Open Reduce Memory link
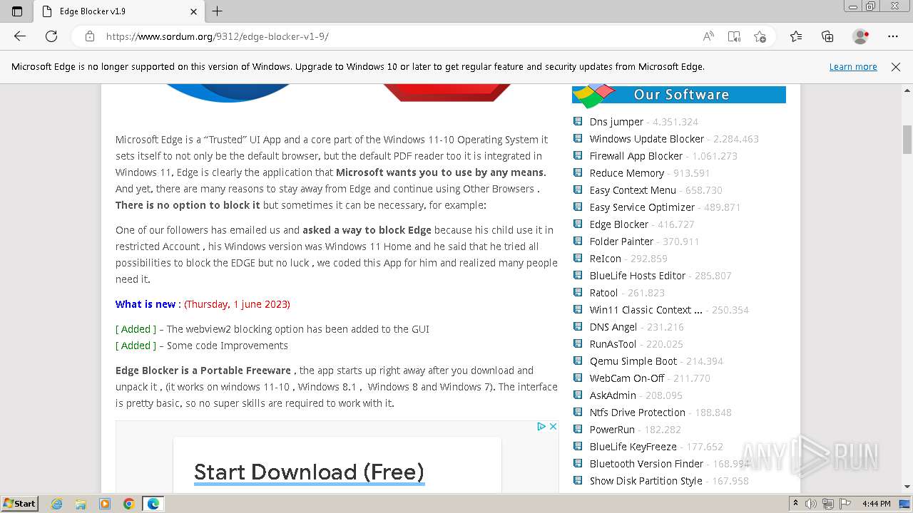 626,173
